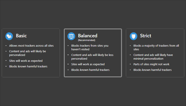Viewport: 186px width, 106px height.
Task: Click 'Sites will work as expected' in Balanced
Action: (88, 64)
